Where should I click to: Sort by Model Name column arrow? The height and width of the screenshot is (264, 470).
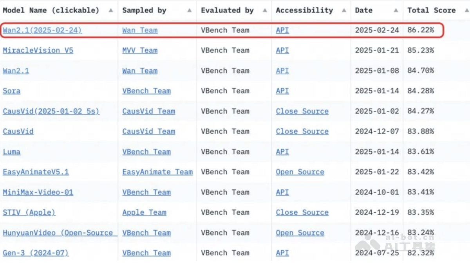pyautogui.click(x=111, y=11)
